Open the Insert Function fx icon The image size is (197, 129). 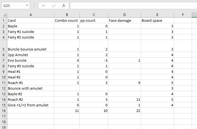tap(64, 6)
